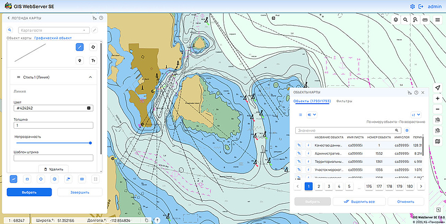Collapse the 'Стиль 1 (Линия)' section

(90, 77)
